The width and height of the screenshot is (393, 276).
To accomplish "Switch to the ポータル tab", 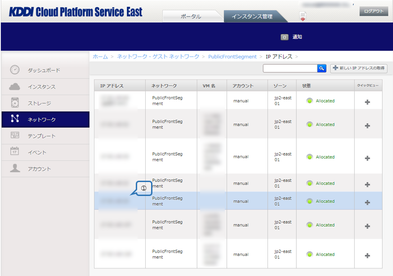I will [191, 17].
